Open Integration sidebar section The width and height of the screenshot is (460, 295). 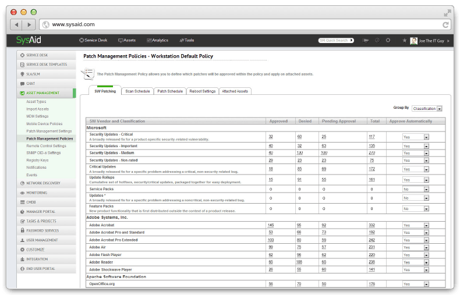click(47, 260)
